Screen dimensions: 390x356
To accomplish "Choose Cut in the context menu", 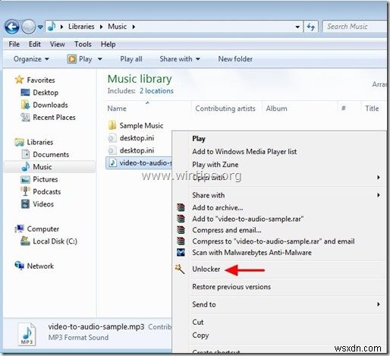I will [197, 322].
